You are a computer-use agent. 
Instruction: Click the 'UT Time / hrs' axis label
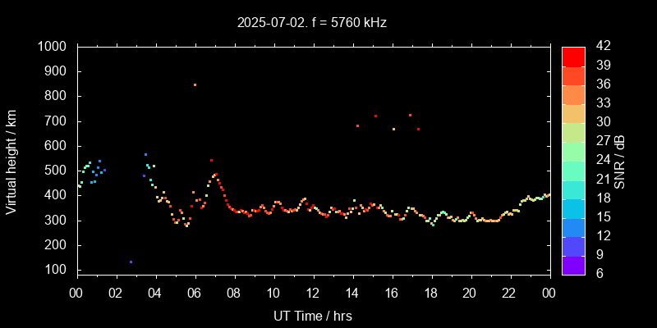[x=313, y=315]
